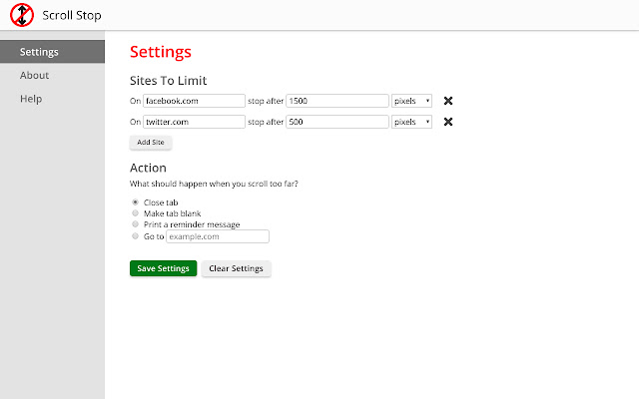
Task: Click the twitter.com site name field
Action: click(194, 122)
